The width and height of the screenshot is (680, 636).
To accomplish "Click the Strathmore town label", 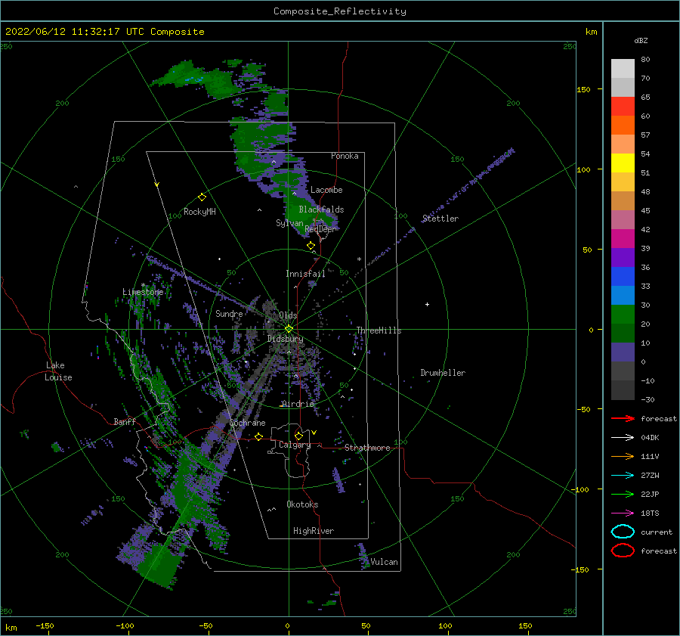I will coord(367,448).
